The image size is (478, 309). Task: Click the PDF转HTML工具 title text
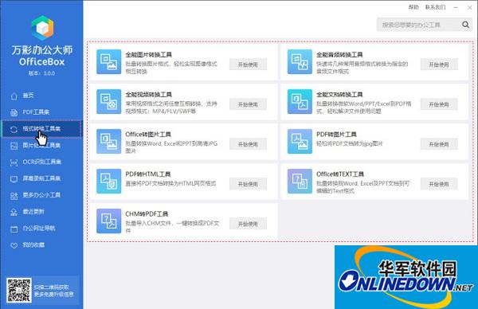(x=148, y=174)
